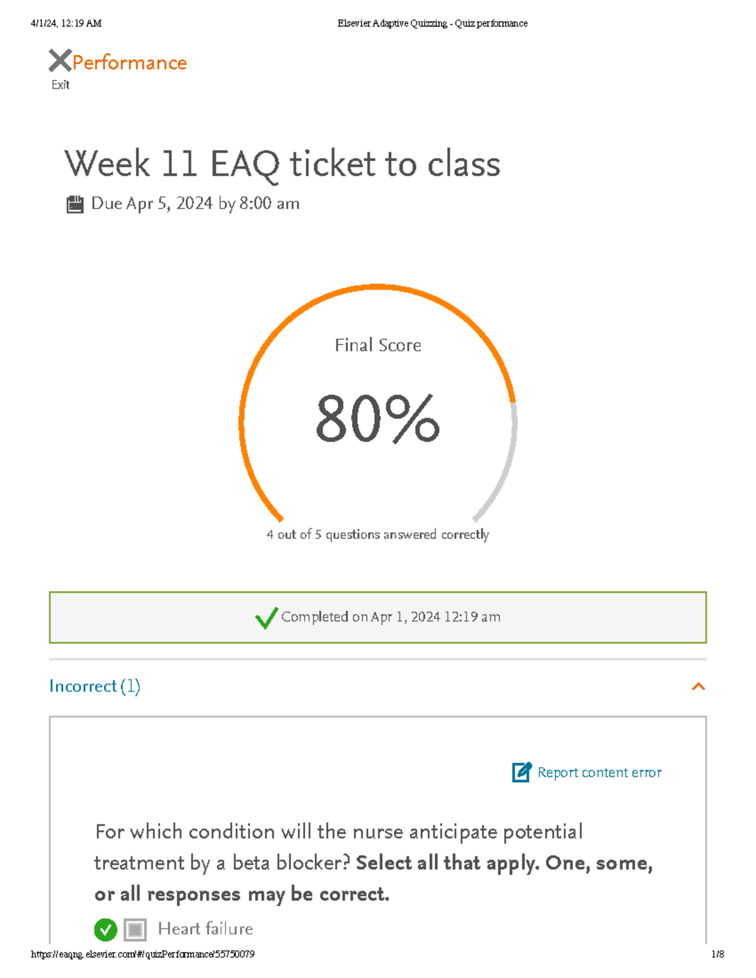Image resolution: width=756 pixels, height=978 pixels.
Task: Click the green checkmark in the completion banner
Action: pos(265,618)
